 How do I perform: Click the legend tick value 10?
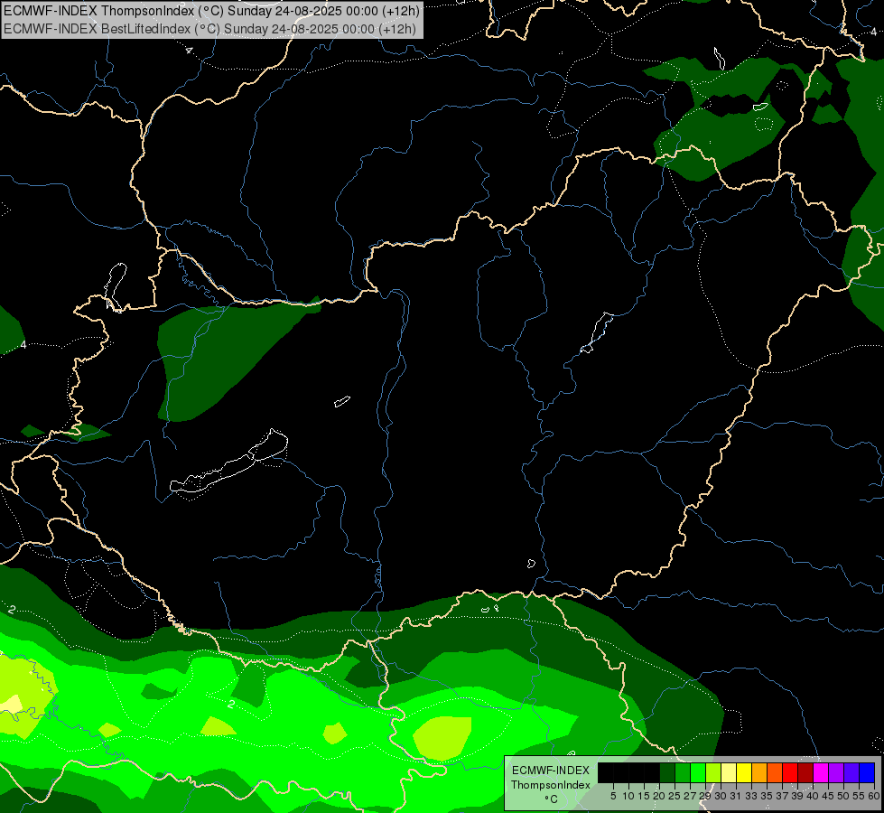click(x=628, y=796)
